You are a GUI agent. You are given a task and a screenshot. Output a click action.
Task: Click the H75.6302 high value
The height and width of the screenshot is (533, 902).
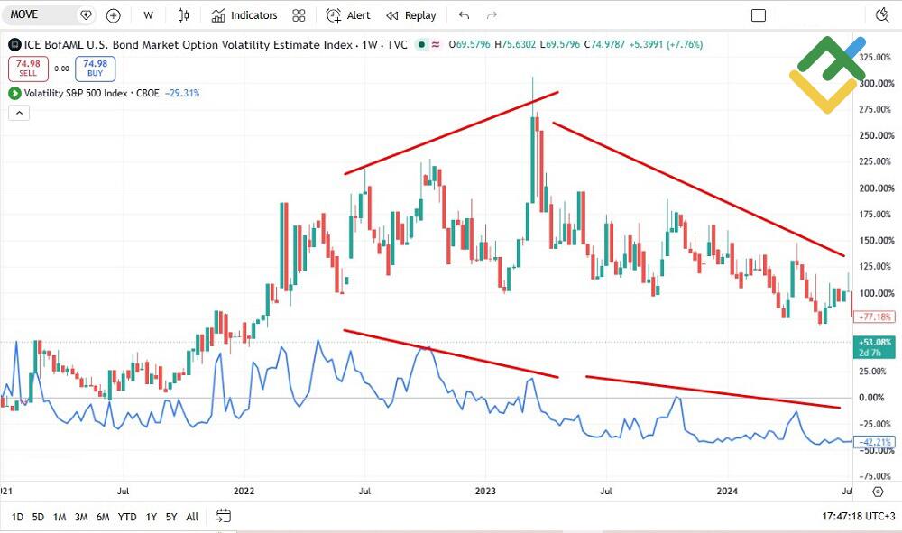coord(515,44)
